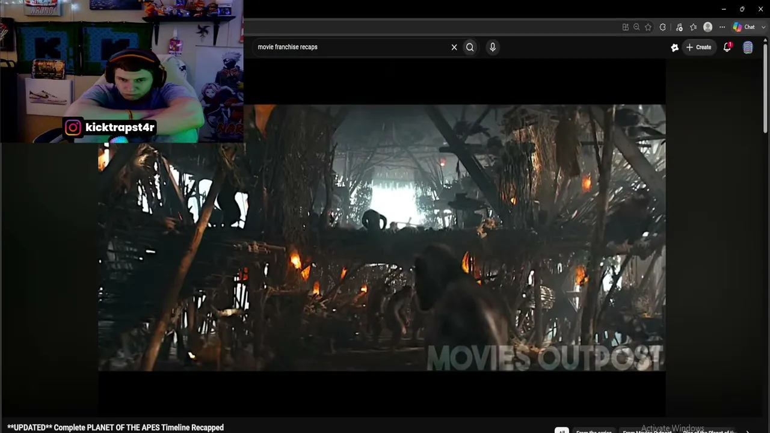This screenshot has height=433, width=770.
Task: Favorite this page with the star icon
Action: click(x=648, y=27)
